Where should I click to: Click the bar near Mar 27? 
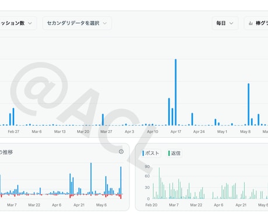click(x=103, y=120)
